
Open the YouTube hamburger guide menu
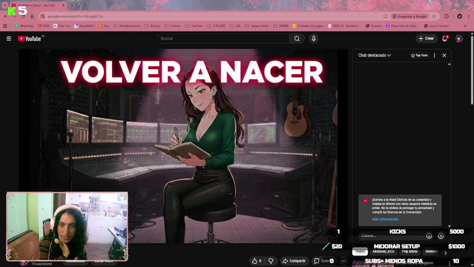(9, 39)
